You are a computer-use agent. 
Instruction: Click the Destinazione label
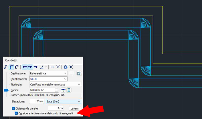click(19, 73)
